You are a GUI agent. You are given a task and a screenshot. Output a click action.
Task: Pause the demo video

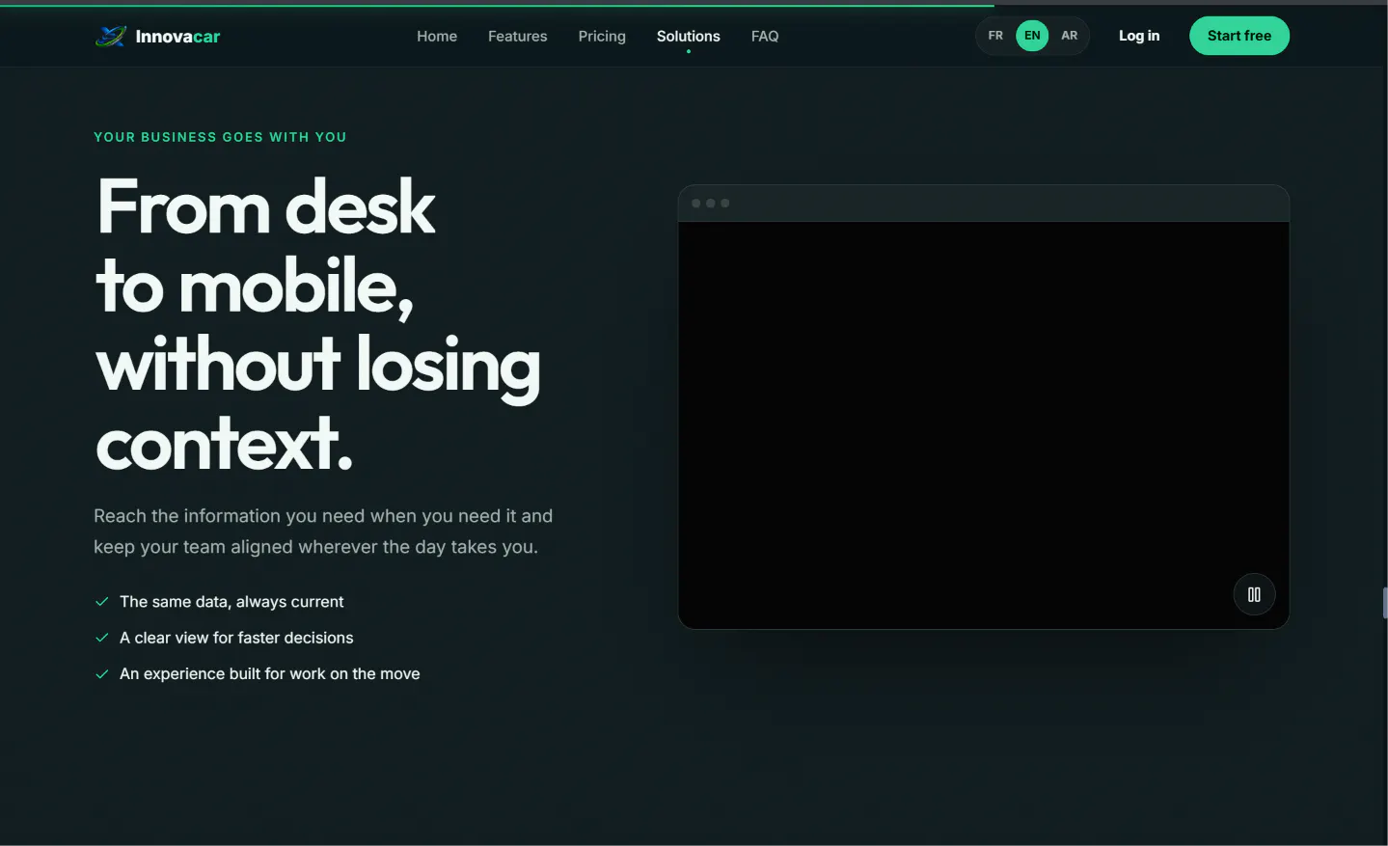point(1254,594)
